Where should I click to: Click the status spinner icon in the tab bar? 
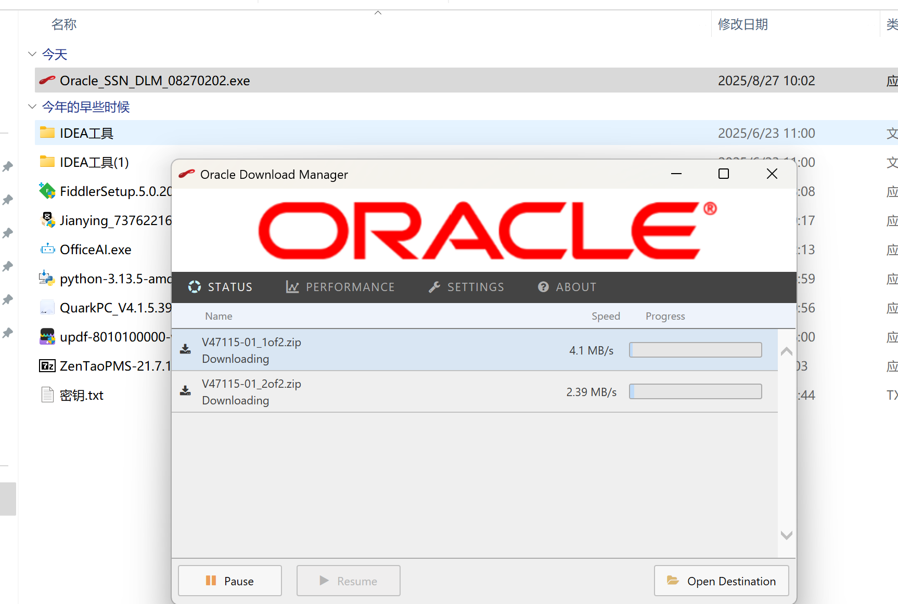pyautogui.click(x=195, y=287)
